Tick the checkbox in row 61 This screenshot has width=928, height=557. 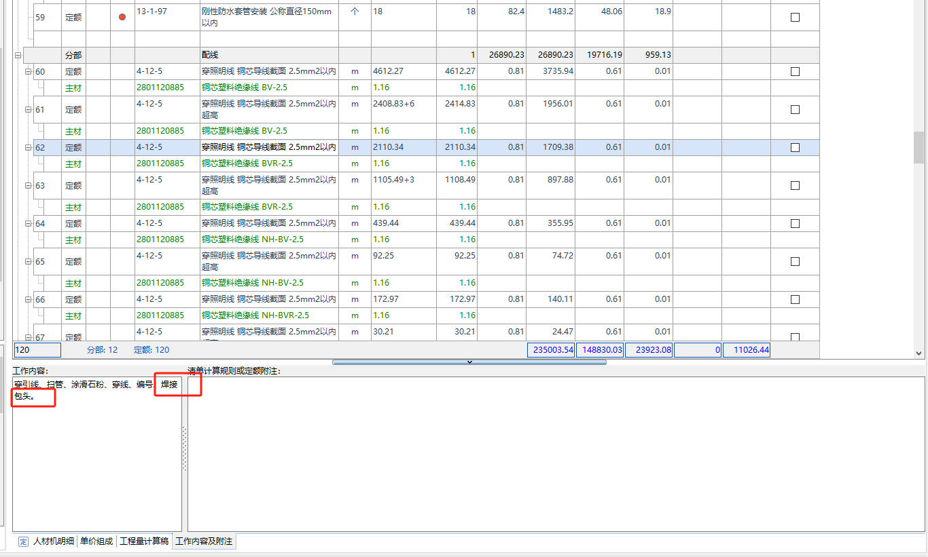(x=795, y=109)
